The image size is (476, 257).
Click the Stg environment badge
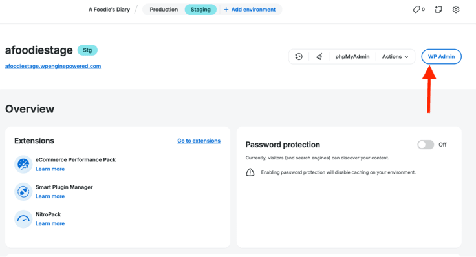pos(87,50)
